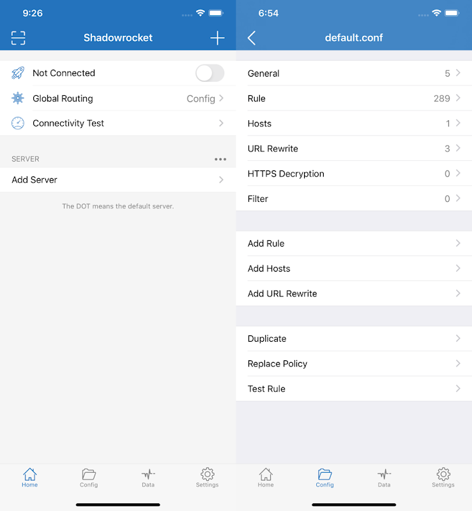Click the SERVER section header

point(26,159)
